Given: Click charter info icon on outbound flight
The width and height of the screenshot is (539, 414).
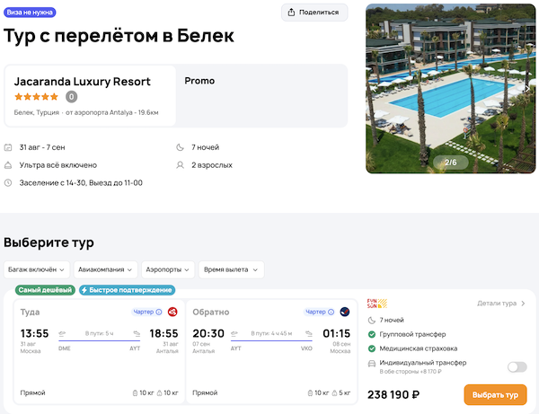Looking at the screenshot, I should pyautogui.click(x=158, y=312).
